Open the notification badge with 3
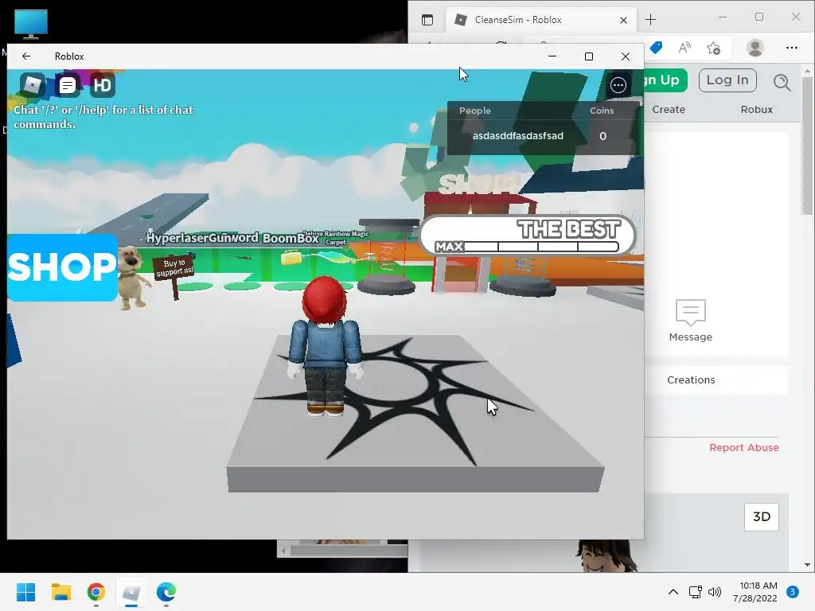This screenshot has height=611, width=815. 792,592
